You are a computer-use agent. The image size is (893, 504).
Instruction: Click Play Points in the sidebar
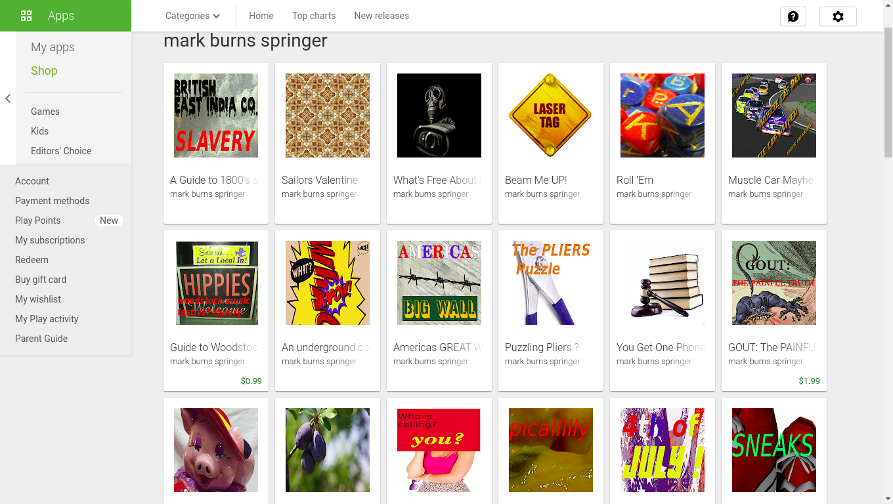37,220
